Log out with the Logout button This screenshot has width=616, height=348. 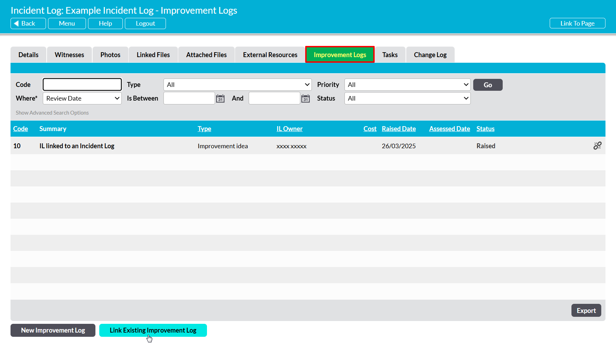(145, 23)
